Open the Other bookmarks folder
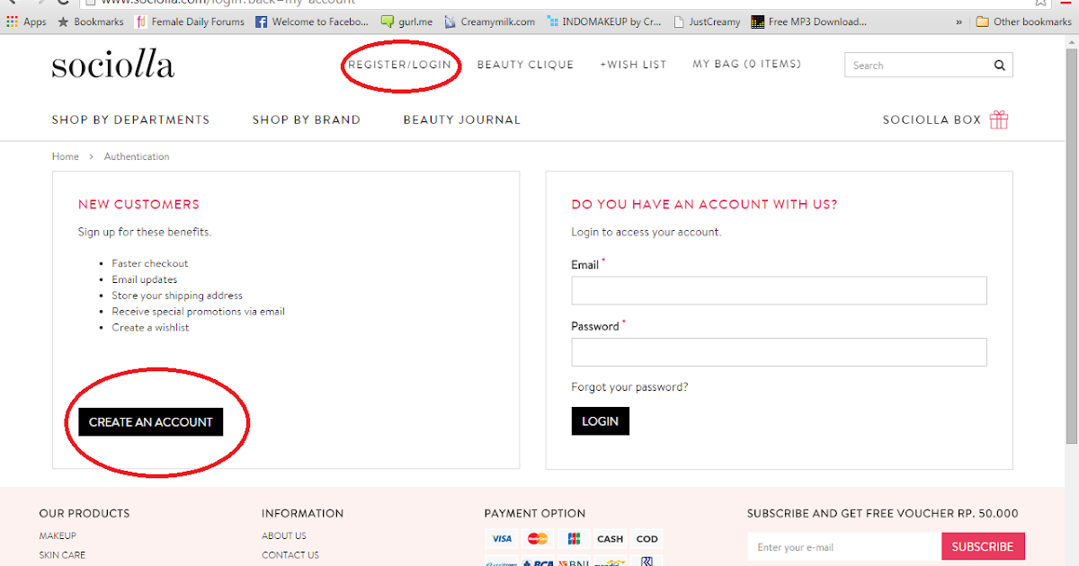Viewport: 1079px width, 566px height. pos(1023,22)
